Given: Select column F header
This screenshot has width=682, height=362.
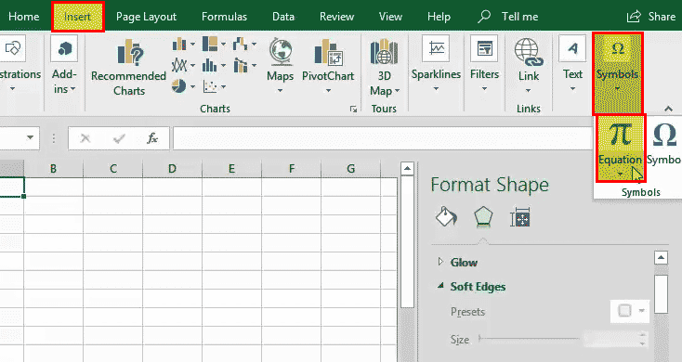Looking at the screenshot, I should [x=292, y=169].
